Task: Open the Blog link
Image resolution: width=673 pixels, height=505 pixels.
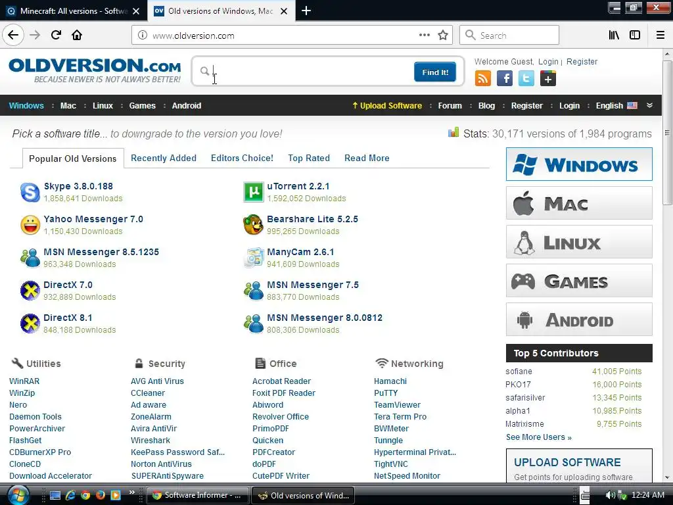Action: [x=487, y=106]
